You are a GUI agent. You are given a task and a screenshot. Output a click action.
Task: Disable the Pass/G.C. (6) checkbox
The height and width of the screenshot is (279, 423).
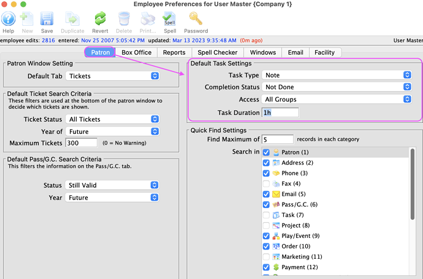pyautogui.click(x=266, y=205)
